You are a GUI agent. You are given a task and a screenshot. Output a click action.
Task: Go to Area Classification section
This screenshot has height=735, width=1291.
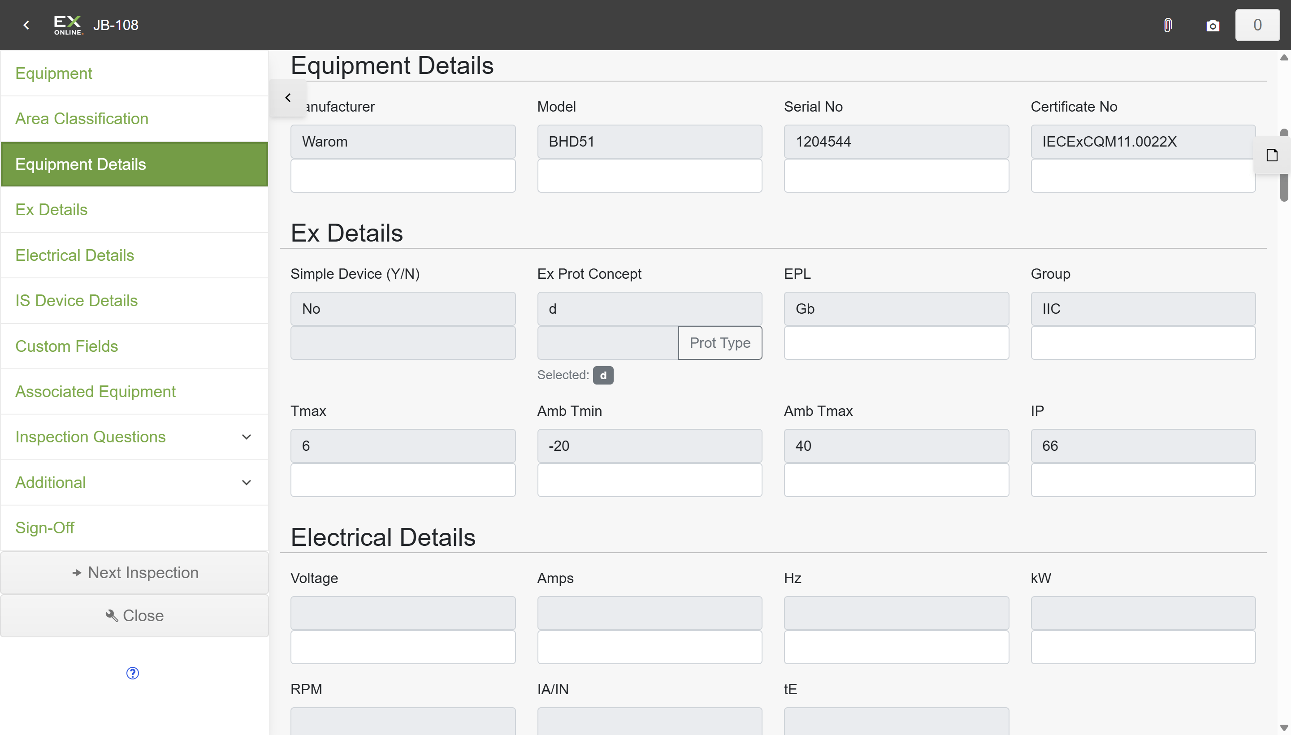pos(134,119)
